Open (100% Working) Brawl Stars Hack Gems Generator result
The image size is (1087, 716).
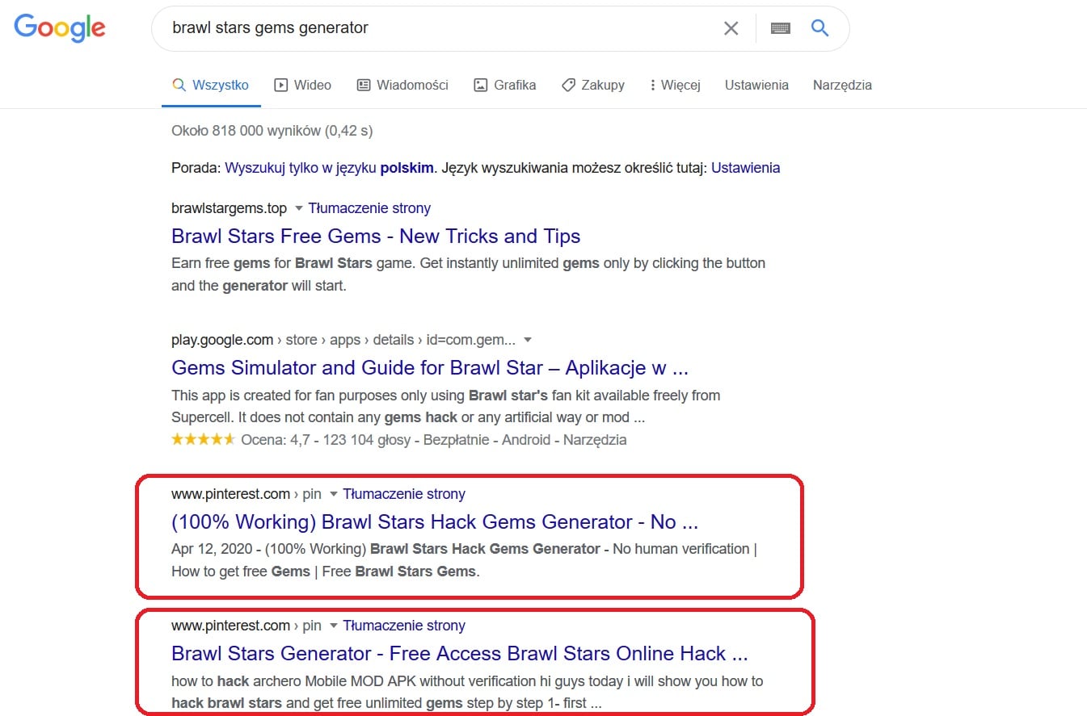click(435, 522)
